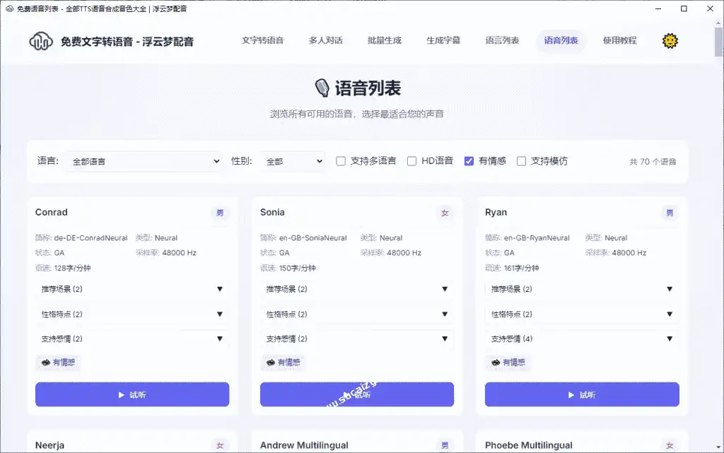Expand 性格特点 on Sonia card
The image size is (724, 453).
[357, 314]
